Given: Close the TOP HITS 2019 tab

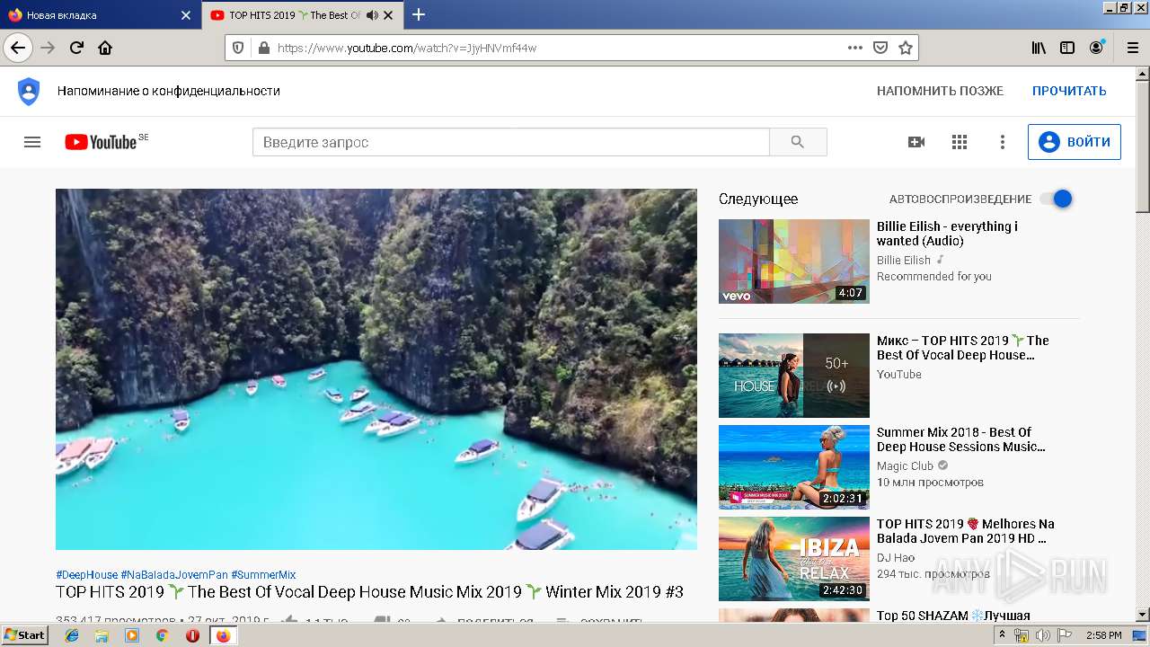Looking at the screenshot, I should tap(388, 15).
